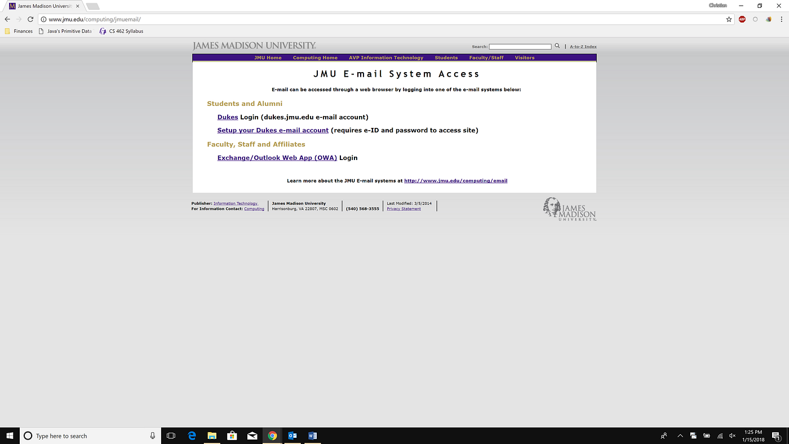Open the Faculty/Staff menu item
789x444 pixels.
point(486,57)
